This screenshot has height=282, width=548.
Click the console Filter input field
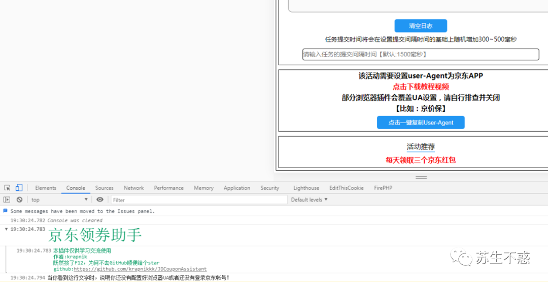[199, 200]
